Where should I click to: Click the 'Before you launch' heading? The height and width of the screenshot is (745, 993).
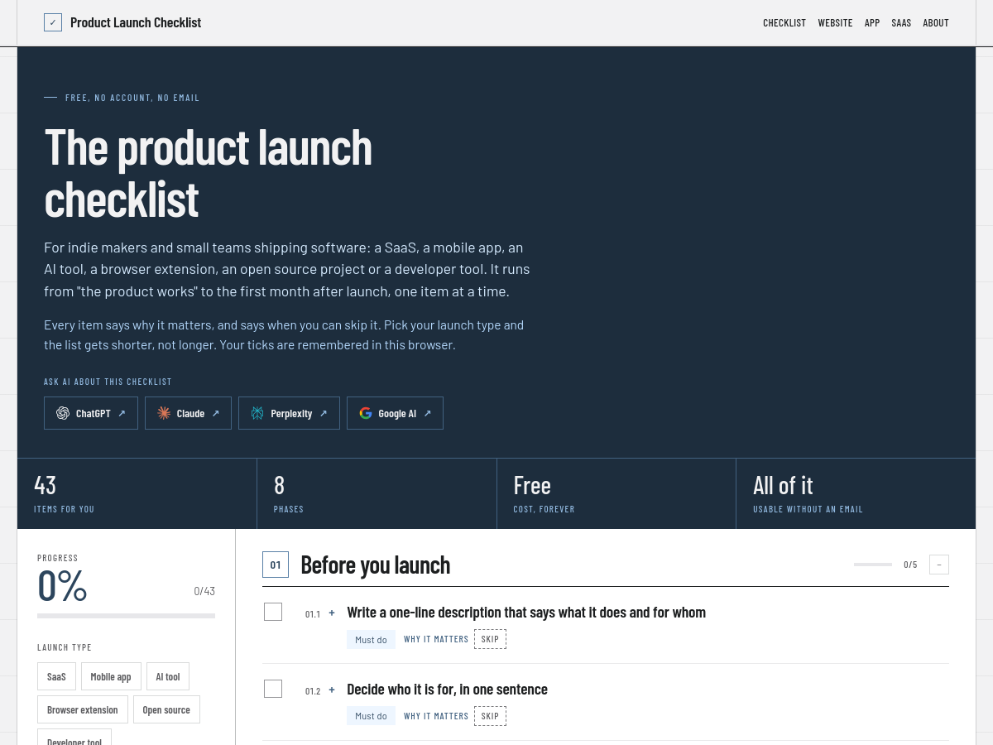click(x=376, y=565)
